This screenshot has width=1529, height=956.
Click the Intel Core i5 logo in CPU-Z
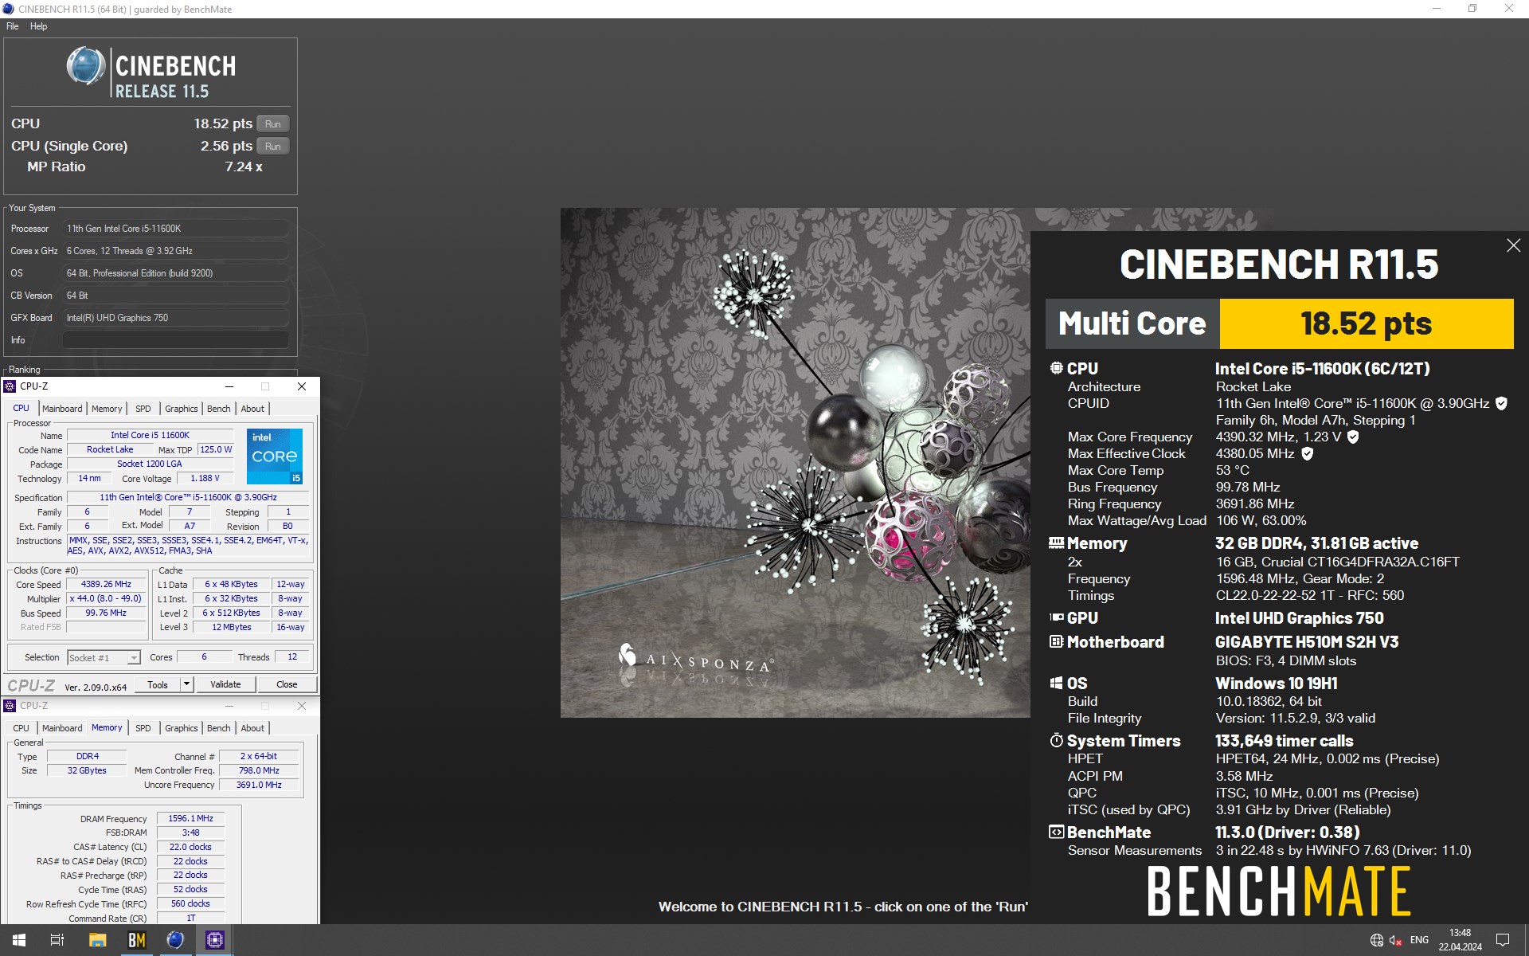tap(274, 456)
